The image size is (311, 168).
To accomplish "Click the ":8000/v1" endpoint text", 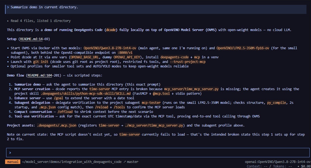I will [125, 52].
